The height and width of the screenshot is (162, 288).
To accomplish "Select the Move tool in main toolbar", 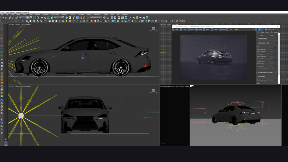I will coord(42,17).
